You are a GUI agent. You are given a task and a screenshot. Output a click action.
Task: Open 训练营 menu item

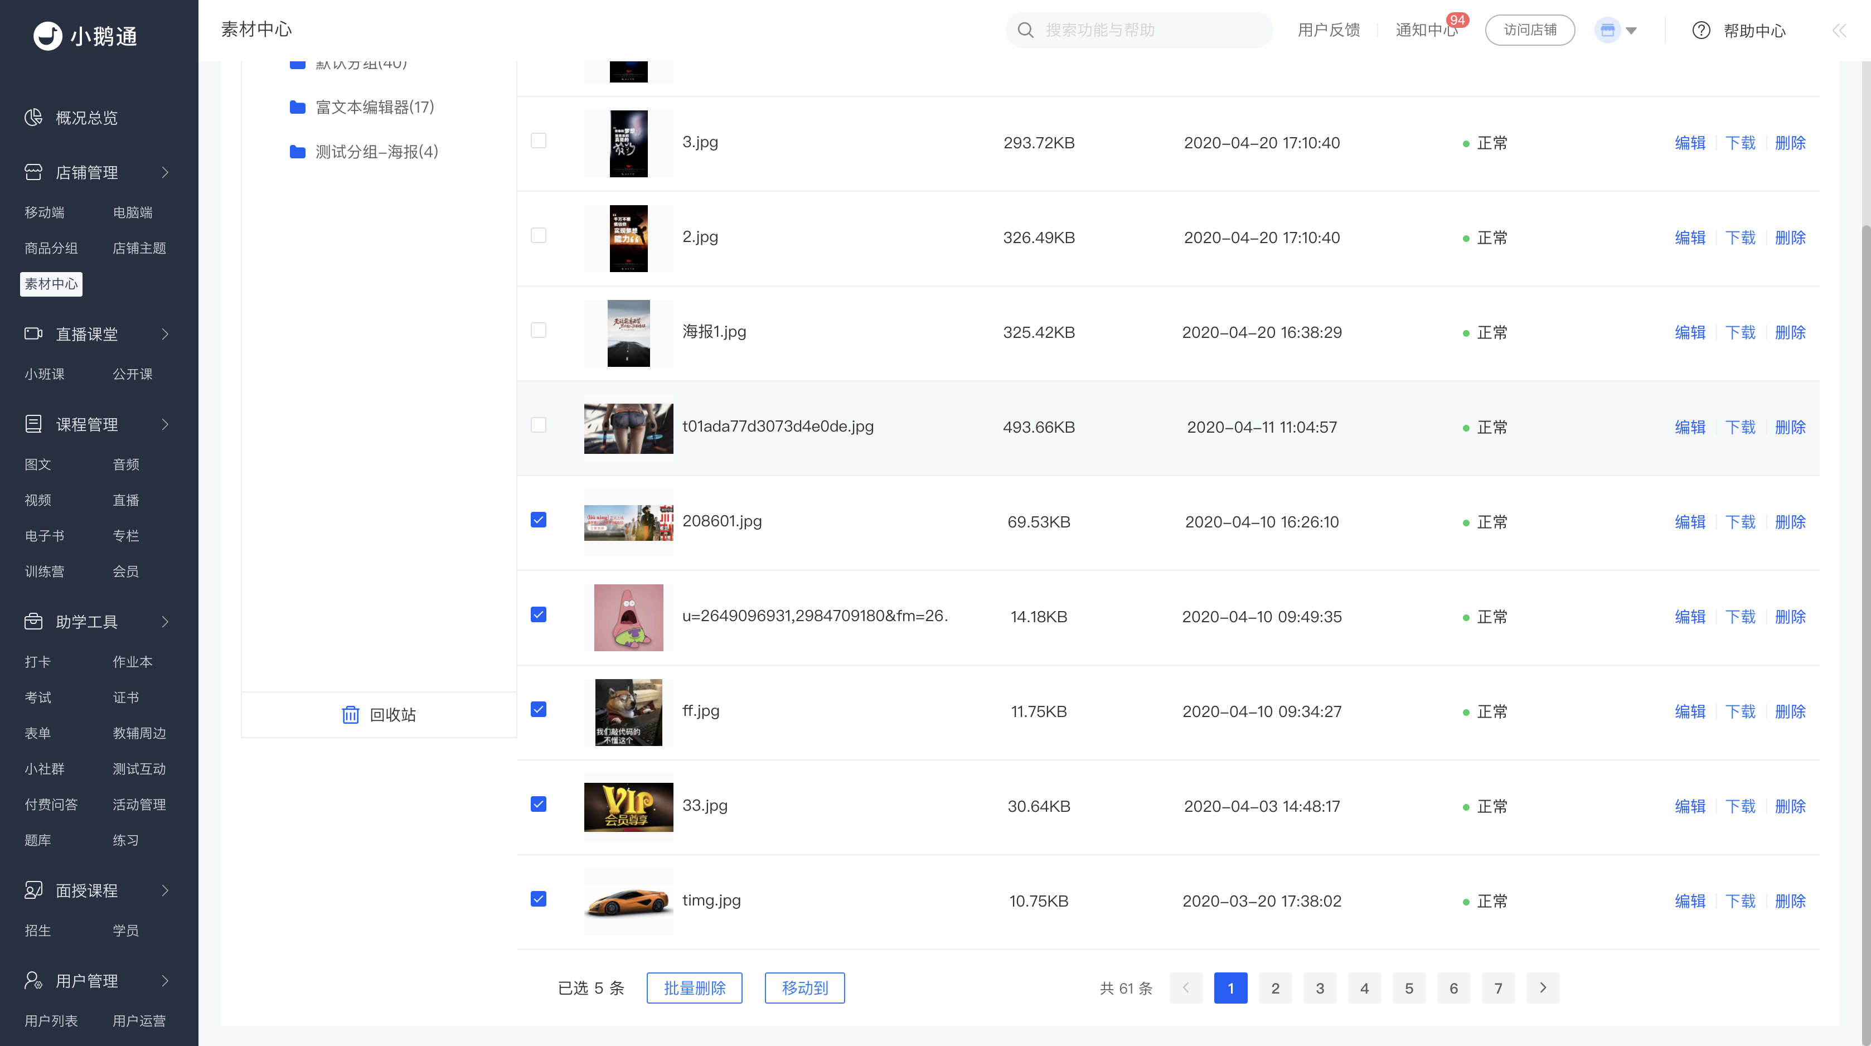point(44,572)
